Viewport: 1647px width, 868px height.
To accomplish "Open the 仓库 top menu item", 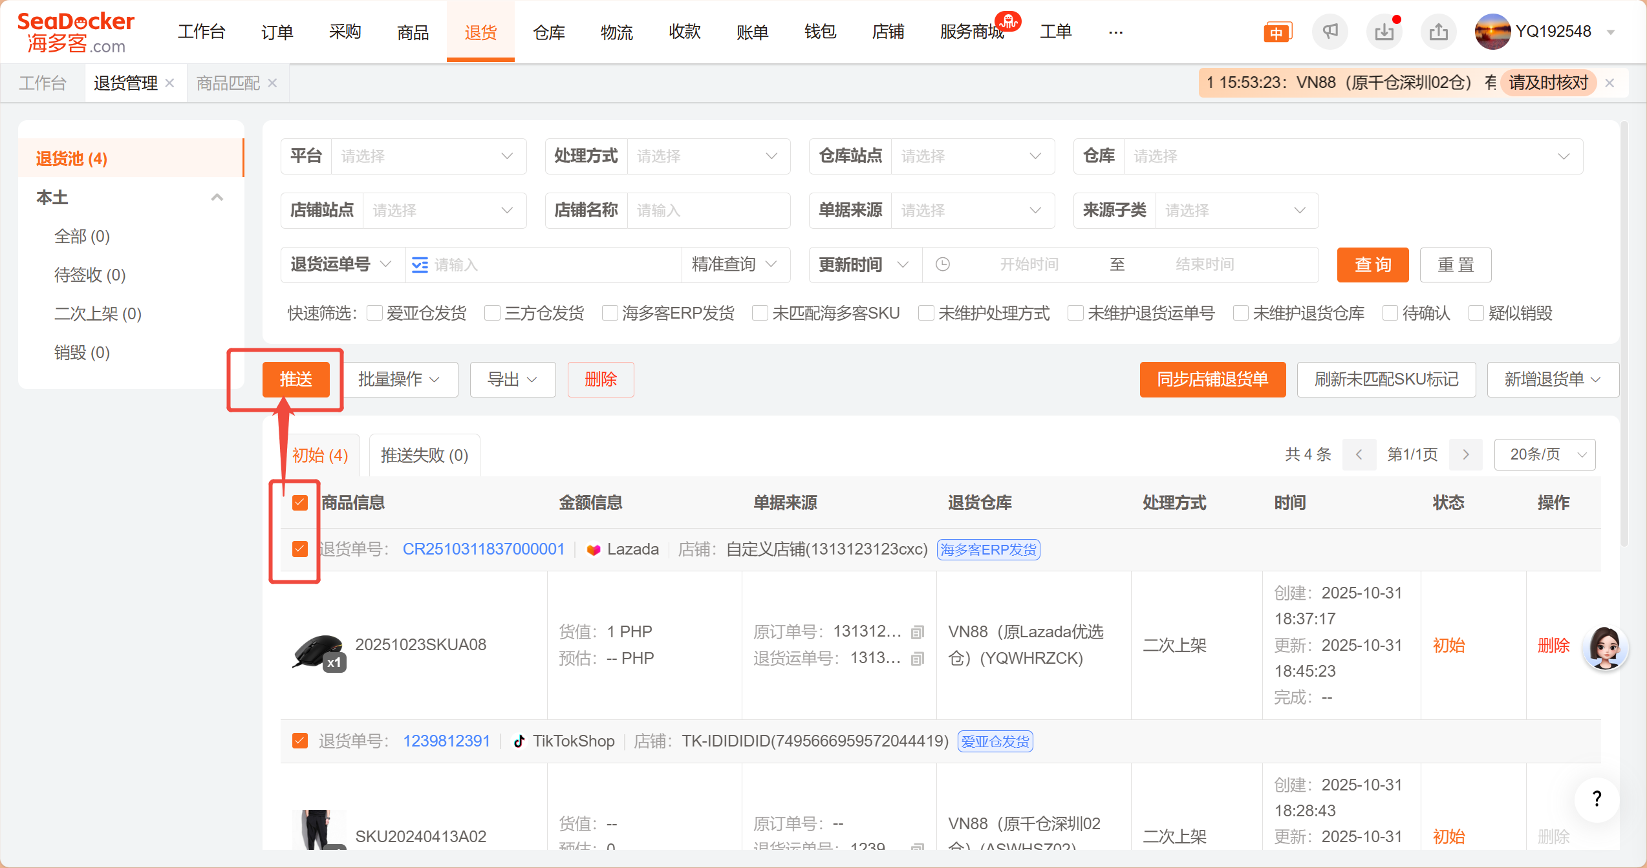I will point(548,32).
